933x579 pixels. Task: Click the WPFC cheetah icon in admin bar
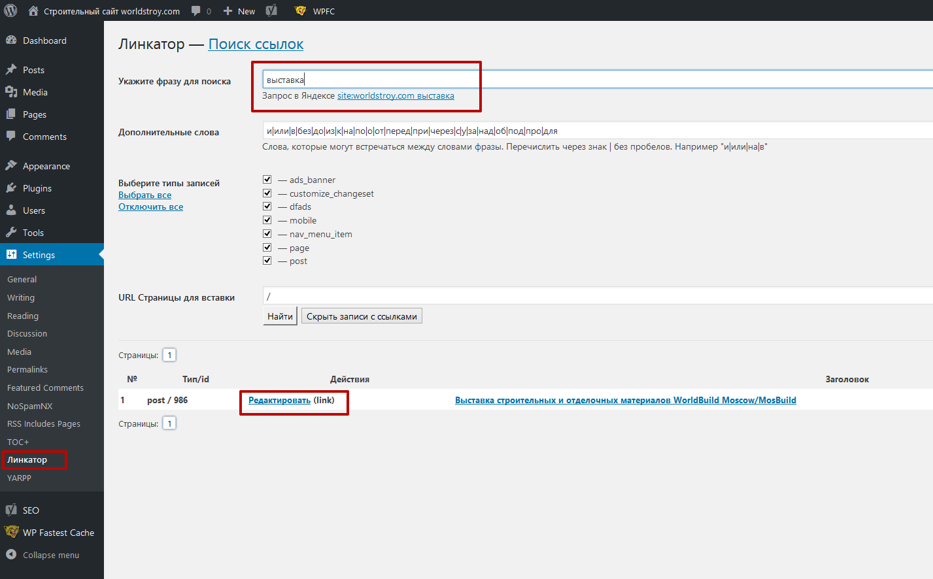300,10
